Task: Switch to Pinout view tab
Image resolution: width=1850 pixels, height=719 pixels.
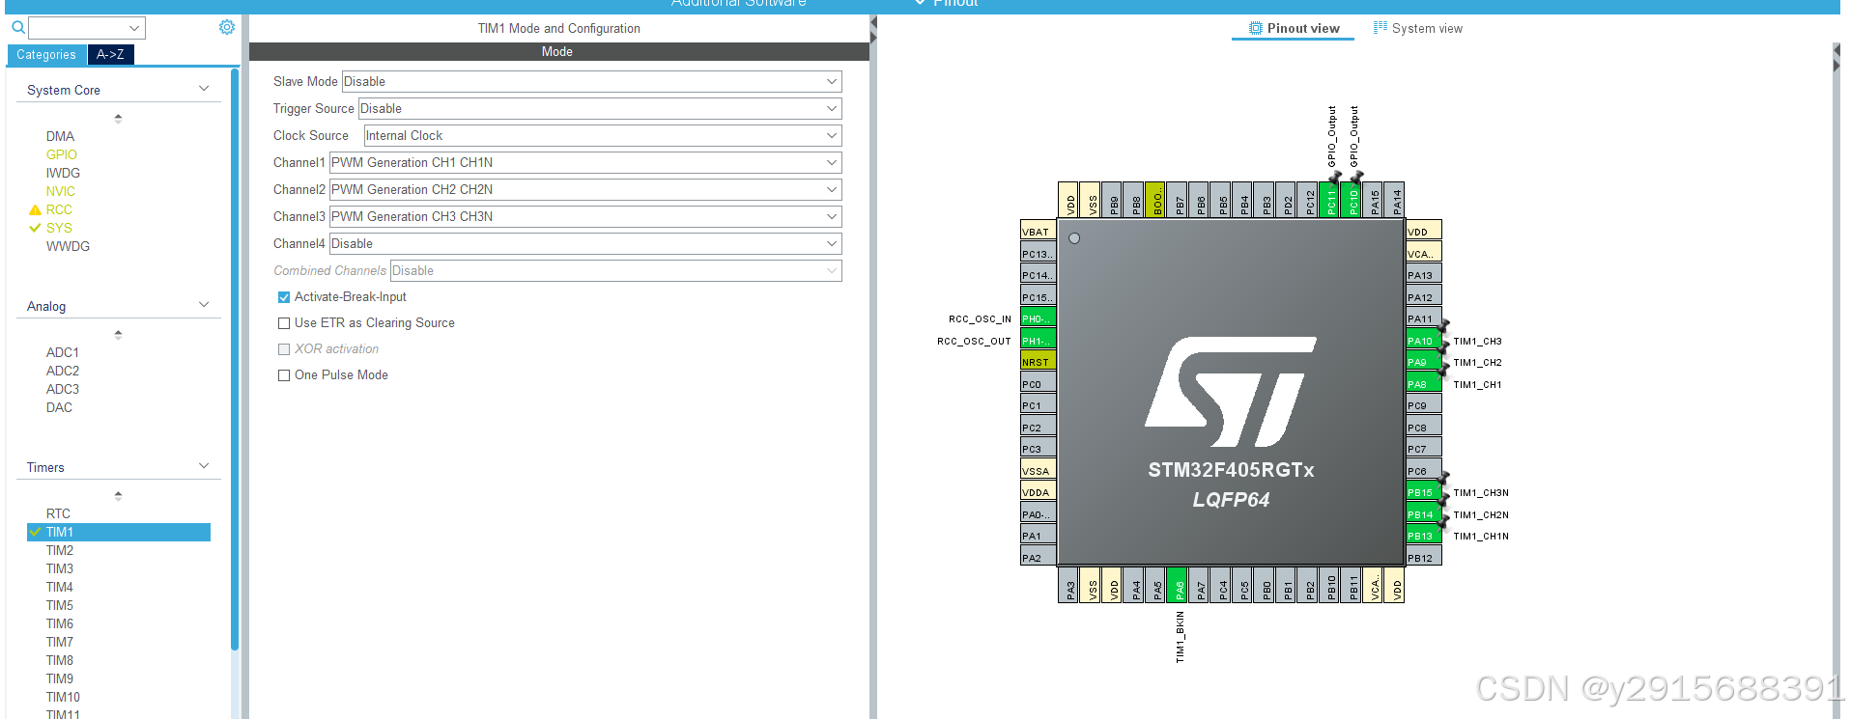Action: click(1293, 29)
